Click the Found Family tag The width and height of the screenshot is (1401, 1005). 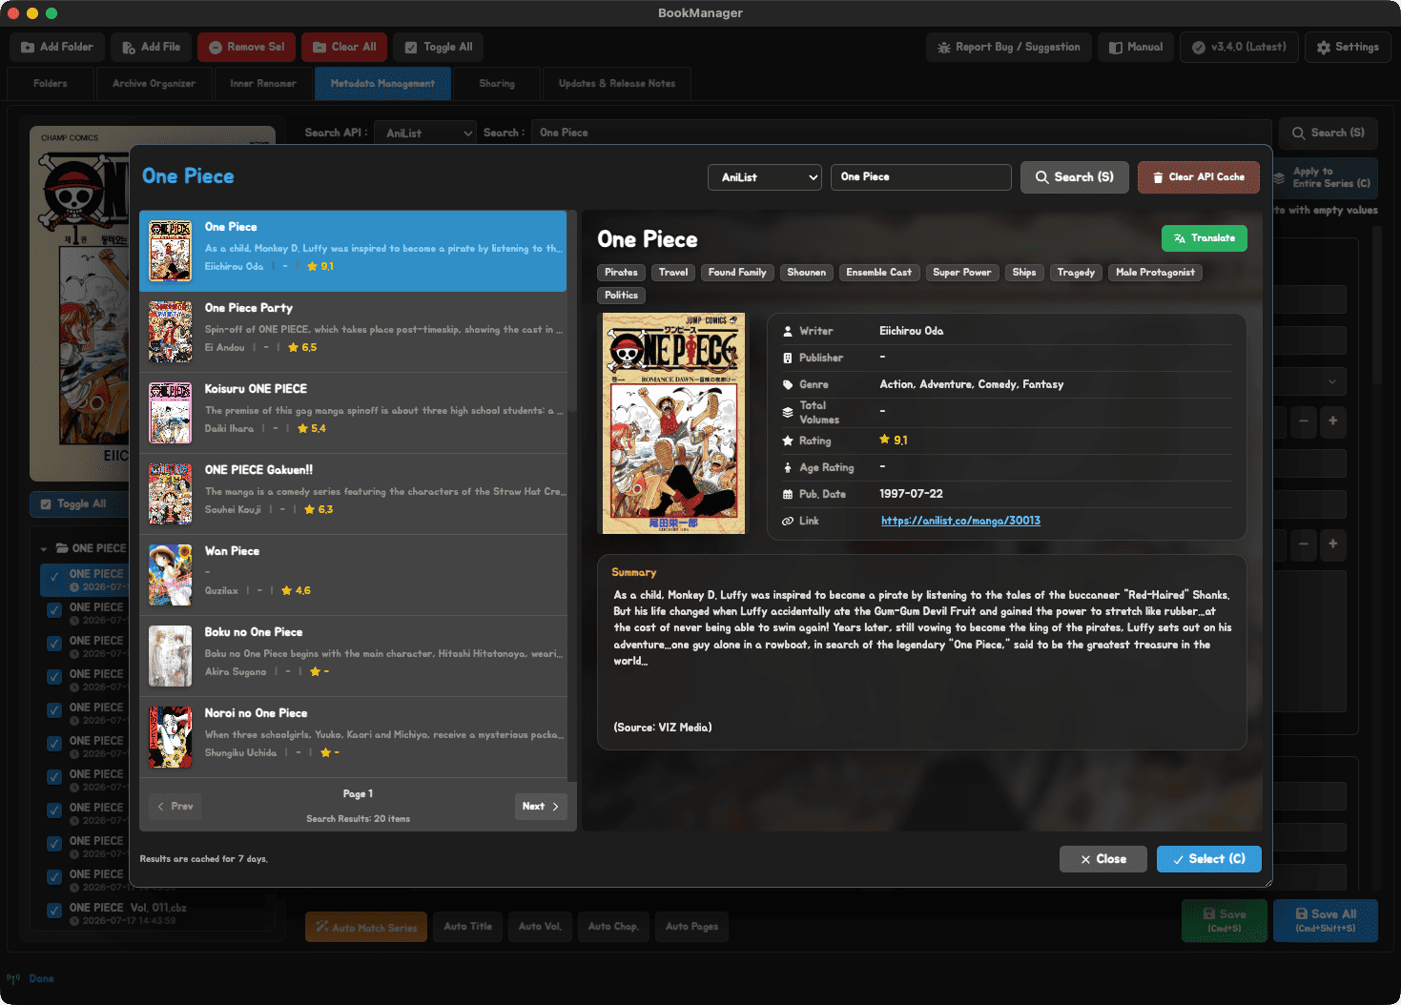(737, 273)
